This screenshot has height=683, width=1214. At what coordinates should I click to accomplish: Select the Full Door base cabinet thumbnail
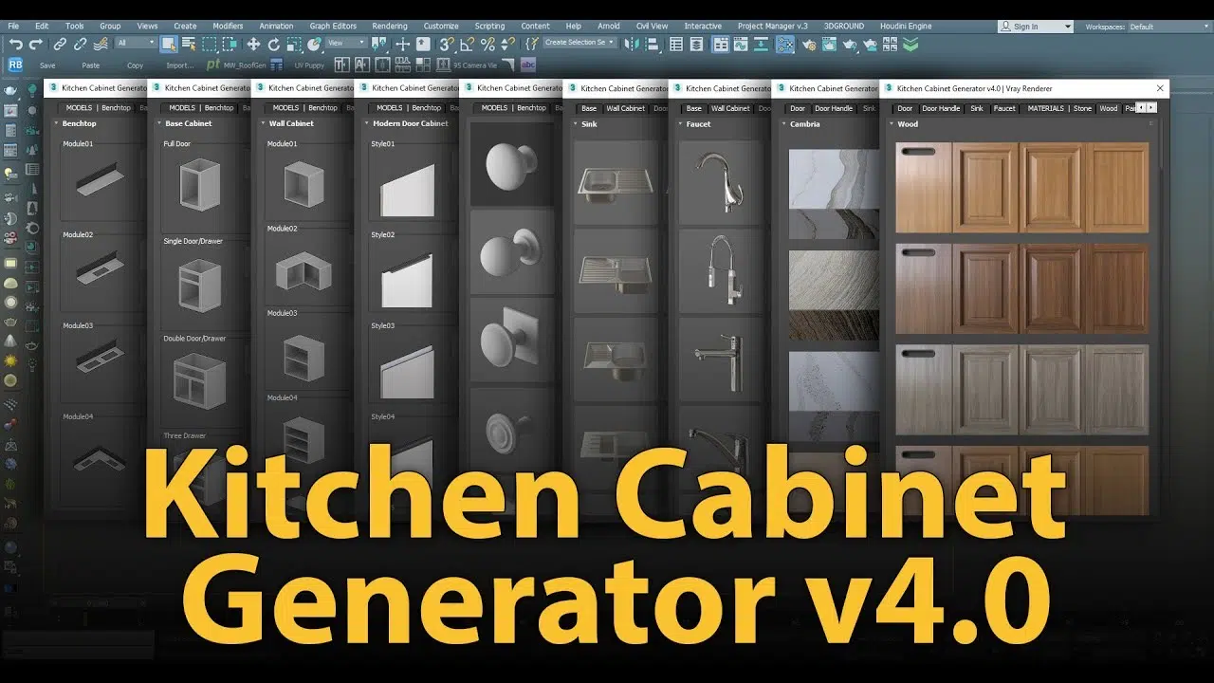(x=199, y=186)
